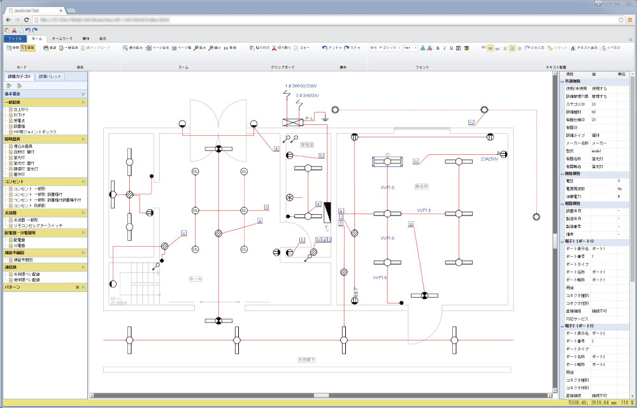Expand the 基本要素 section
The width and height of the screenshot is (637, 408).
pyautogui.click(x=83, y=94)
